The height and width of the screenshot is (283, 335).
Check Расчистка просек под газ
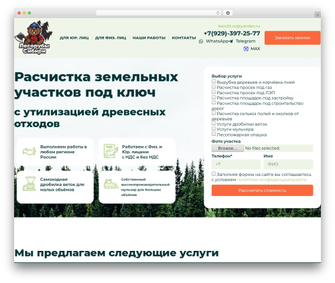214,87
